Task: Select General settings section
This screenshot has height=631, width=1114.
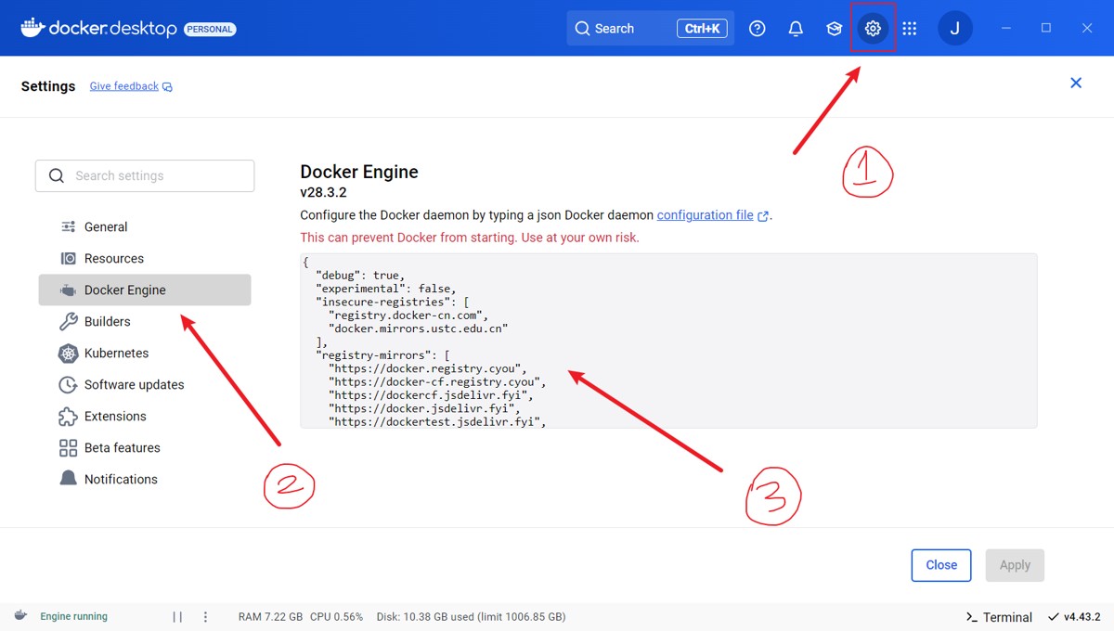Action: point(106,227)
